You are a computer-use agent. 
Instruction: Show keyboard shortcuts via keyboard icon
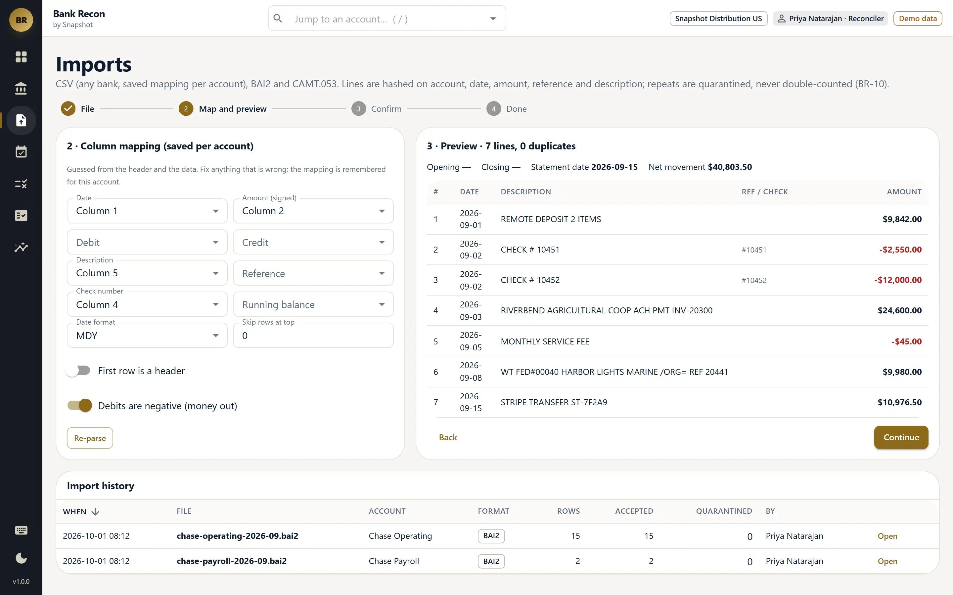pyautogui.click(x=21, y=530)
